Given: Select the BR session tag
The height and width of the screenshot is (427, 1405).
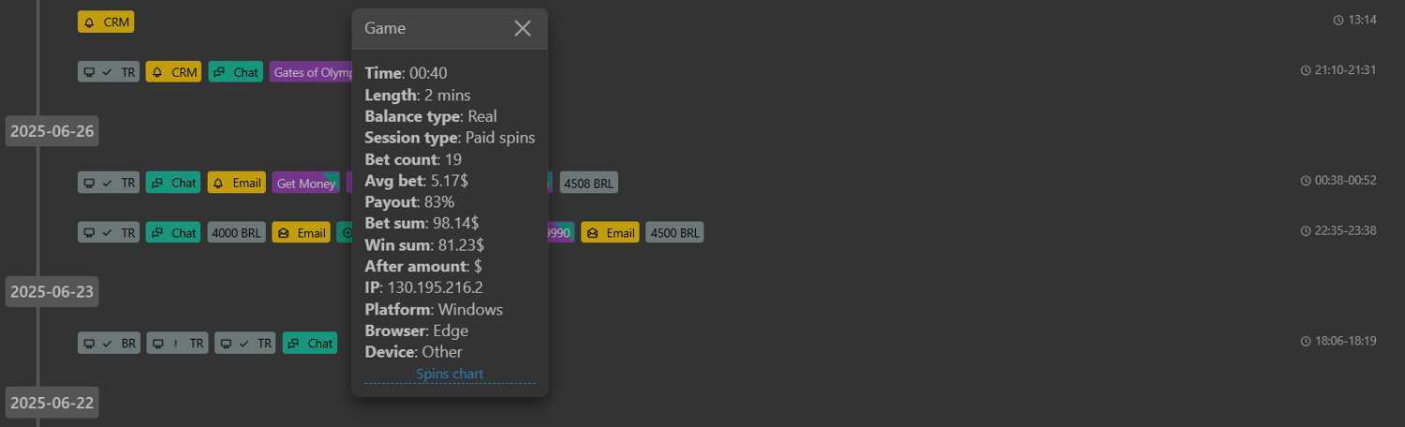Looking at the screenshot, I should pos(109,343).
